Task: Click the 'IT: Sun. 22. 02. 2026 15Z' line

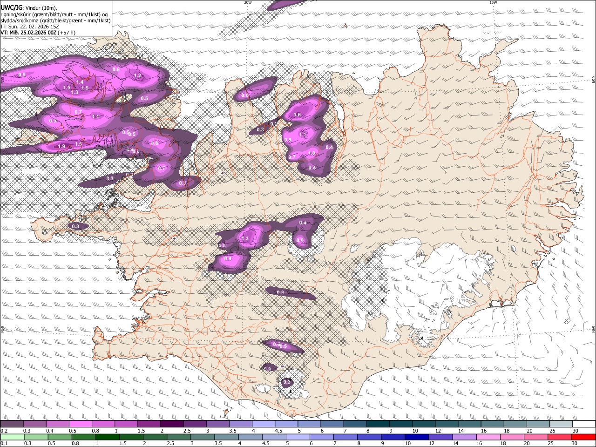Action: tap(30, 27)
